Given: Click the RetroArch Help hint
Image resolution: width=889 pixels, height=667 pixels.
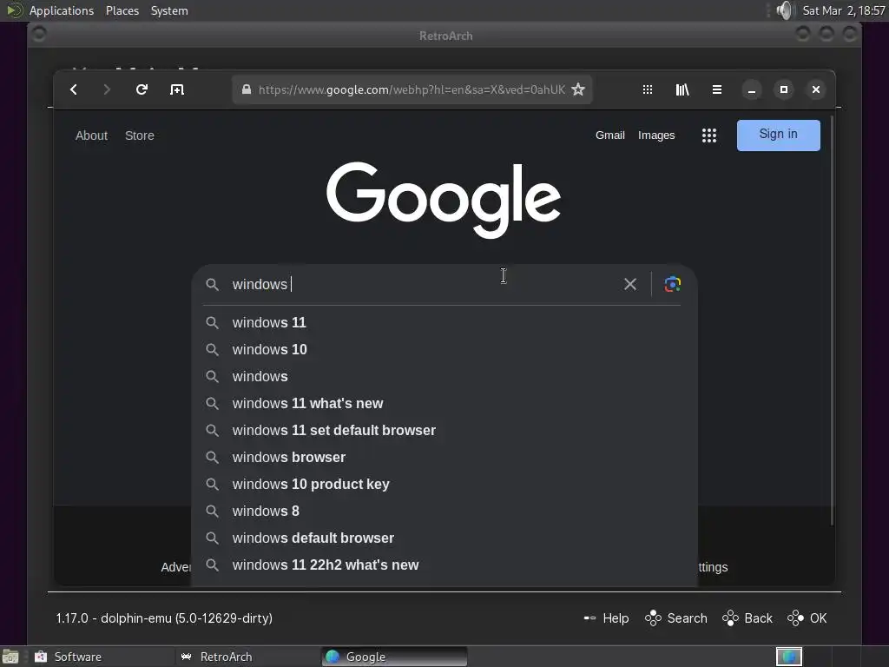Looking at the screenshot, I should (x=606, y=618).
